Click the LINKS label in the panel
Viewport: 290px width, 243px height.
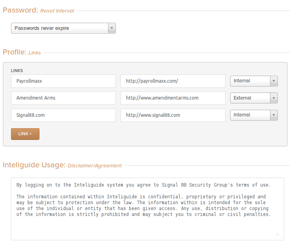17,71
